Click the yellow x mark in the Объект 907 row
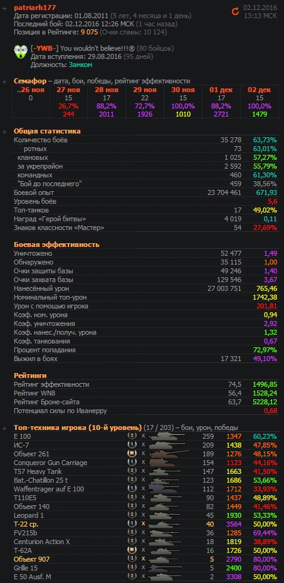Image resolution: width=284 pixels, height=583 pixels. click(x=143, y=559)
